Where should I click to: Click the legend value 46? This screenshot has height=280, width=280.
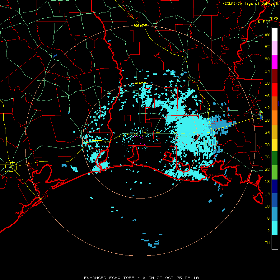coord(267,96)
